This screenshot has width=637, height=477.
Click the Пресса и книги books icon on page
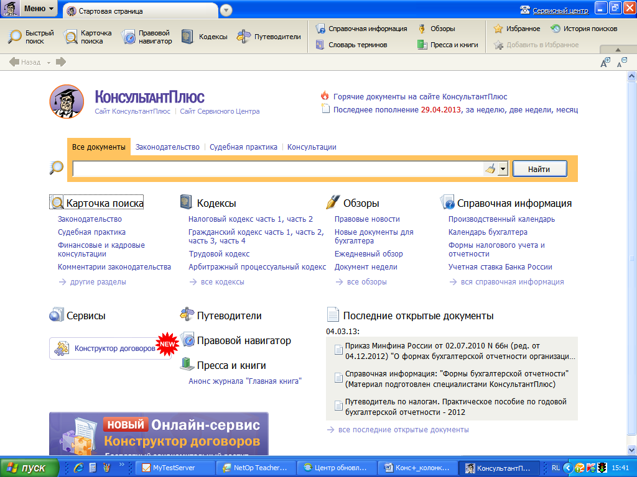[x=187, y=364]
